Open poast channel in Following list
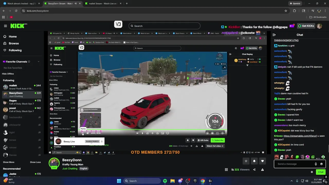The height and width of the screenshot is (185, 329). coord(22,110)
